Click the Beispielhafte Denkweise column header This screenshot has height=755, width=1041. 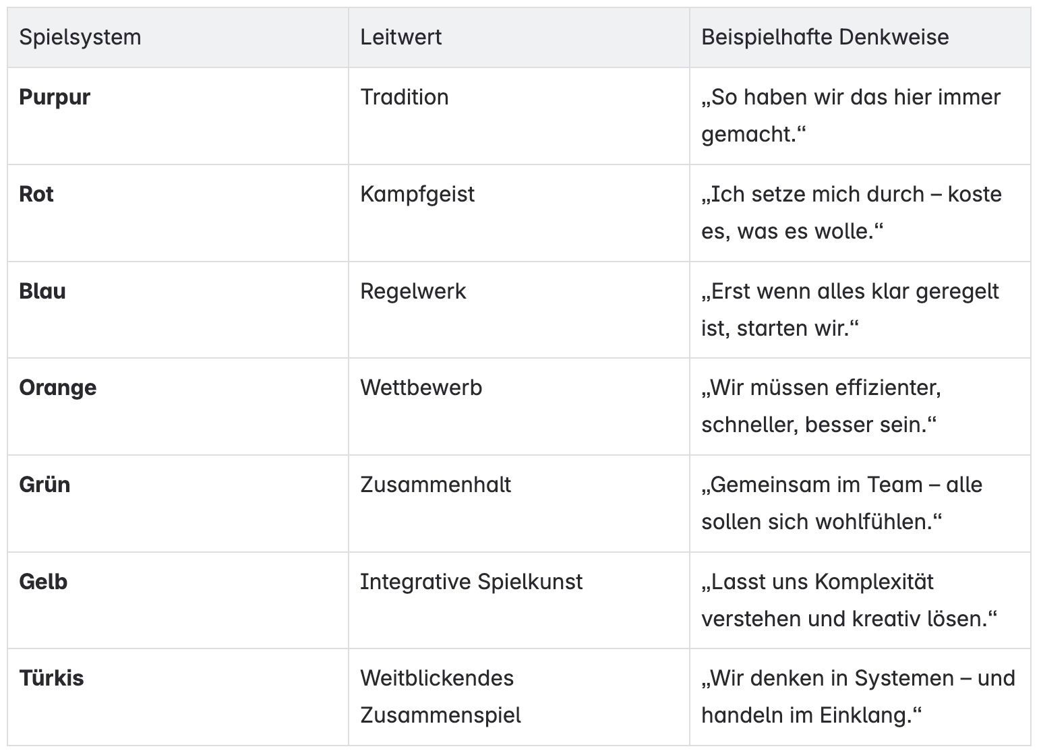[x=825, y=37]
